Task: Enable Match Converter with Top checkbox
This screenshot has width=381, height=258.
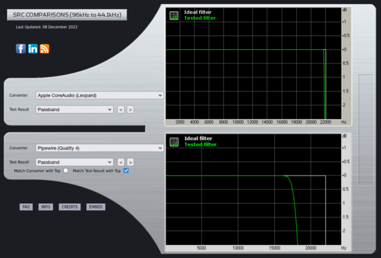Action: point(66,170)
